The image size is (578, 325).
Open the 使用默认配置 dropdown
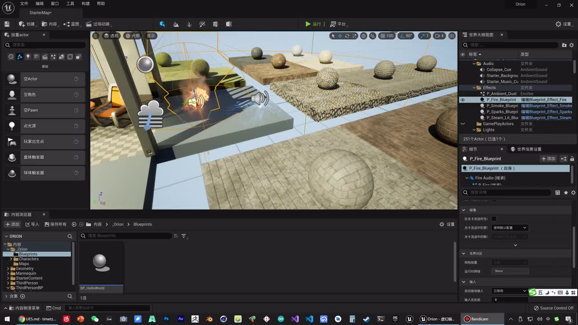tap(510, 227)
